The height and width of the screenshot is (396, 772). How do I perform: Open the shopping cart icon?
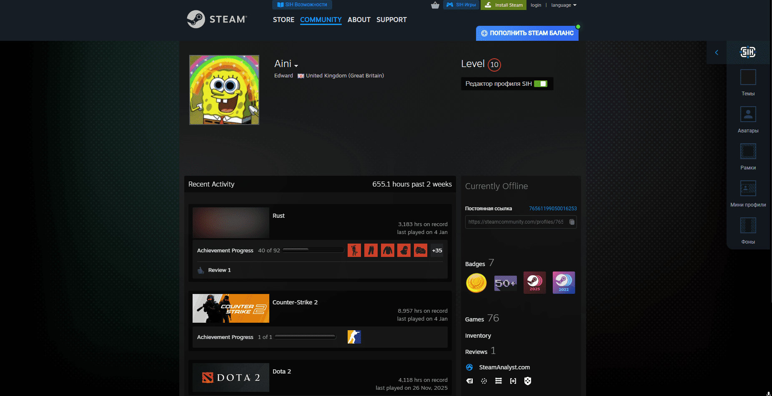pyautogui.click(x=435, y=5)
